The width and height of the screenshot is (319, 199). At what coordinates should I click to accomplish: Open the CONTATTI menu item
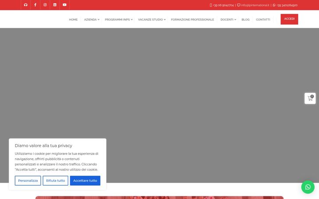(263, 19)
